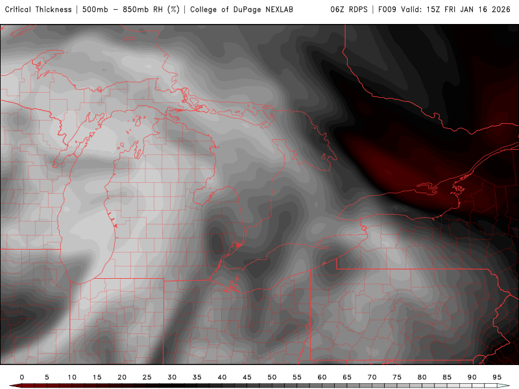
Task: Click the "90" value on the color scale
Action: coord(472,377)
